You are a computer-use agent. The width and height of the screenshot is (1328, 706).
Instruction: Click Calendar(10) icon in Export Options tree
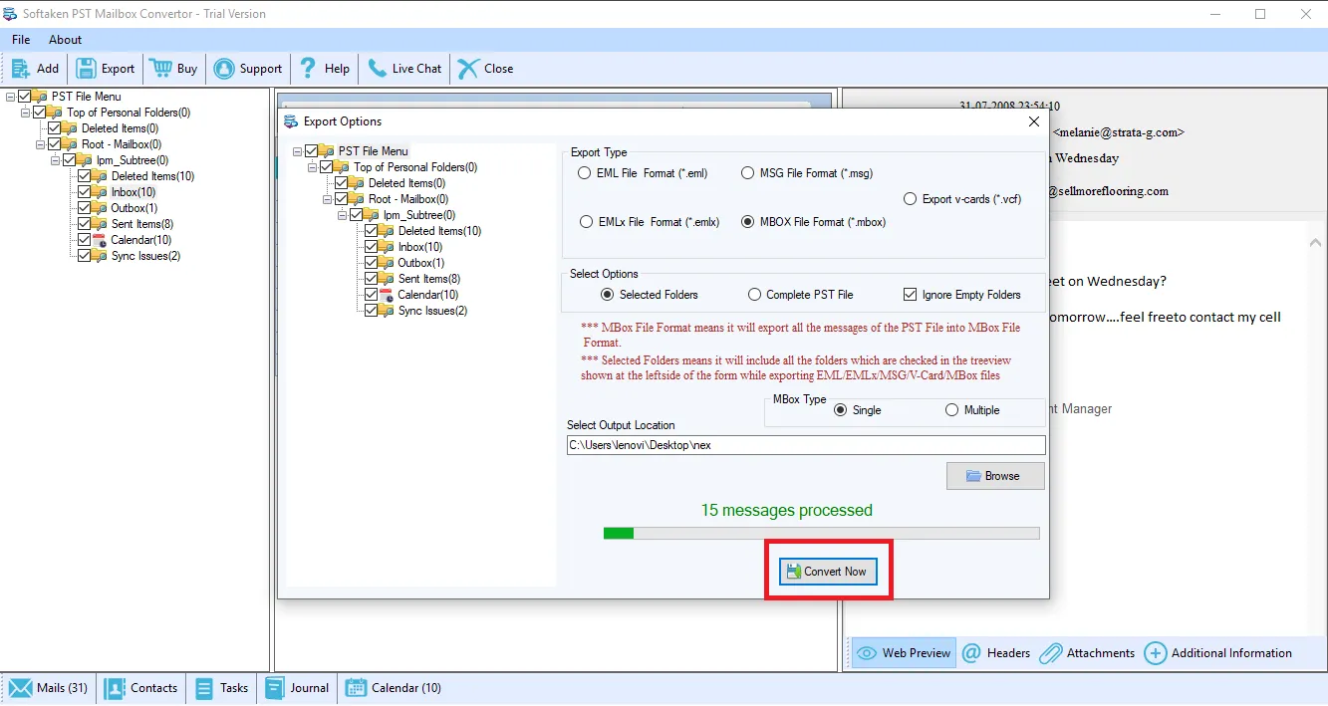(387, 295)
